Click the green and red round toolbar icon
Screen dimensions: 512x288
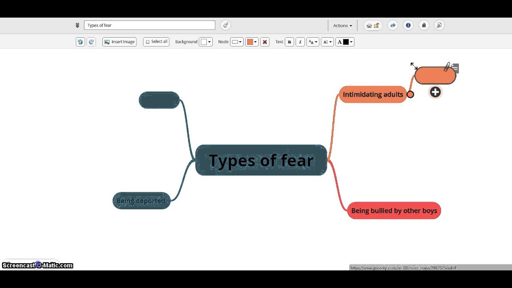click(x=424, y=25)
